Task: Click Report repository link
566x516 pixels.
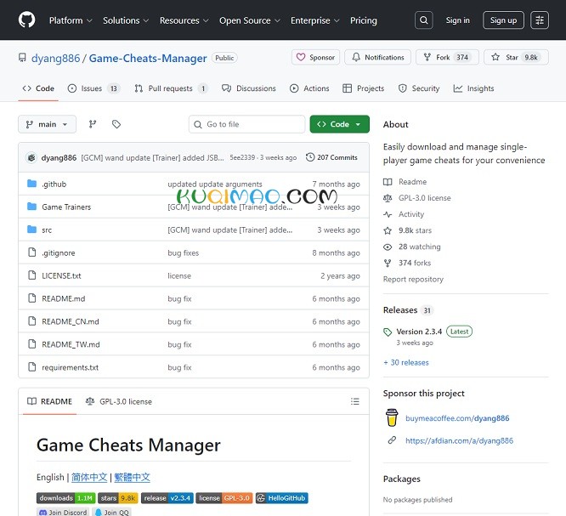Action: click(x=413, y=279)
